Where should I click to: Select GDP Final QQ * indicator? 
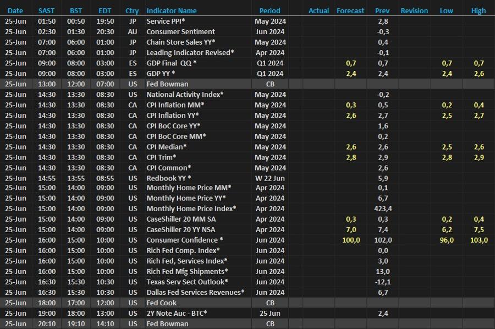pos(172,63)
